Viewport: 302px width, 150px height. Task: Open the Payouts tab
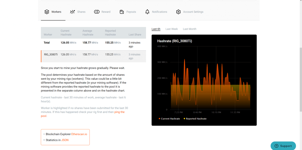(x=131, y=12)
